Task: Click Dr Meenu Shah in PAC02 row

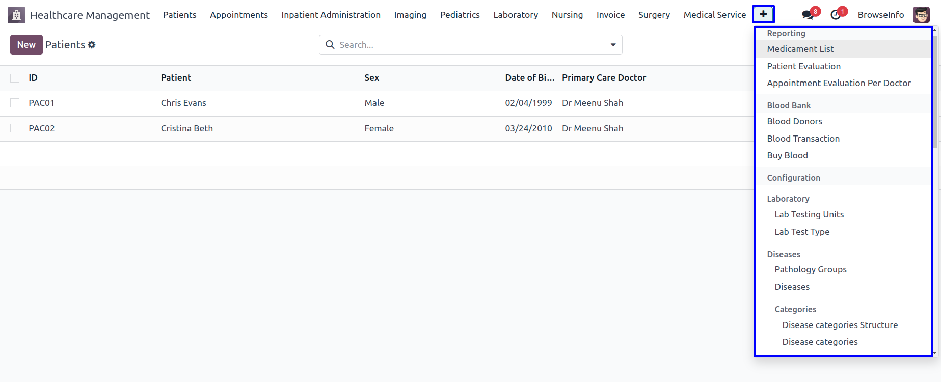Action: pyautogui.click(x=593, y=128)
